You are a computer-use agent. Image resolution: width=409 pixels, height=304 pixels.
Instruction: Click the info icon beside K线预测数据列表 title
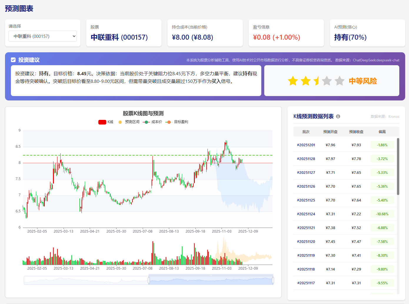(338, 116)
